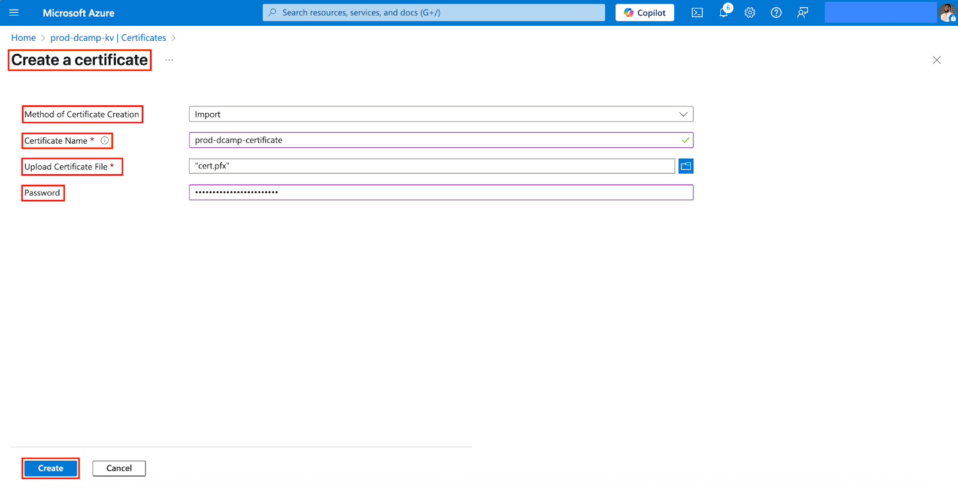Open the hamburger portal menu
Image resolution: width=958 pixels, height=499 pixels.
pos(14,13)
